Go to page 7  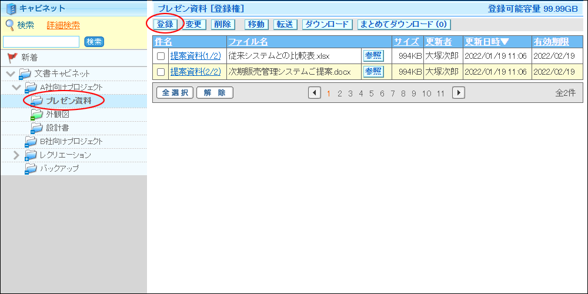tap(393, 93)
